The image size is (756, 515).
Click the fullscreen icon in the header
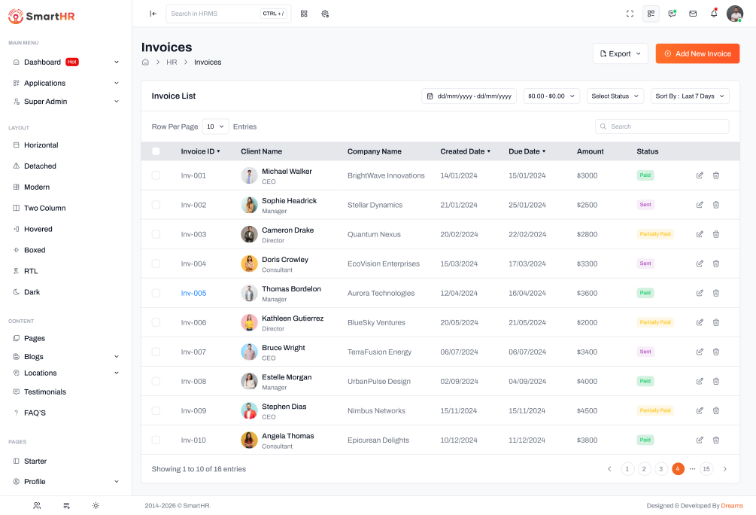coord(630,14)
